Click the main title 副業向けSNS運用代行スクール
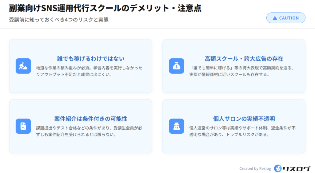This screenshot has height=173, width=315. 105,8
